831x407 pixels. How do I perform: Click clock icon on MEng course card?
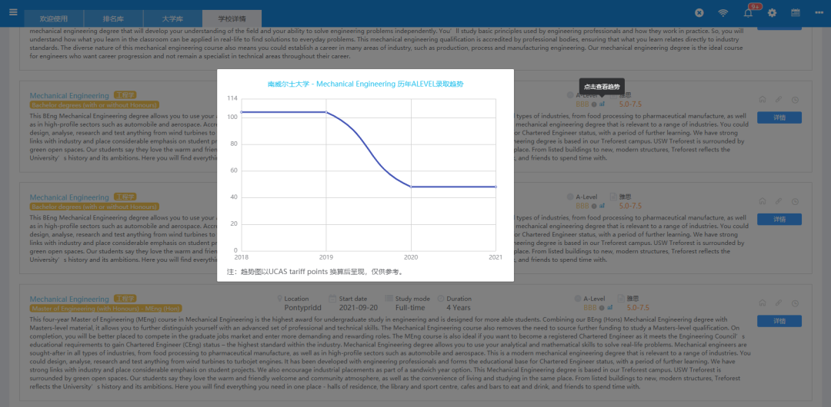[x=795, y=303]
